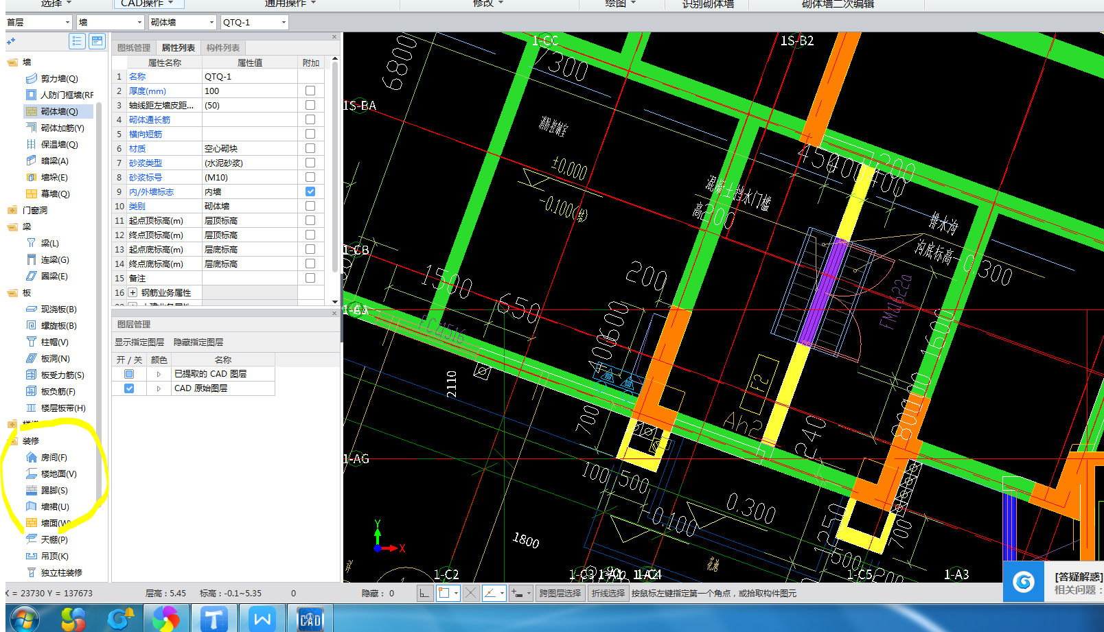Tick 附加 checkbox for 材质 row

[310, 148]
